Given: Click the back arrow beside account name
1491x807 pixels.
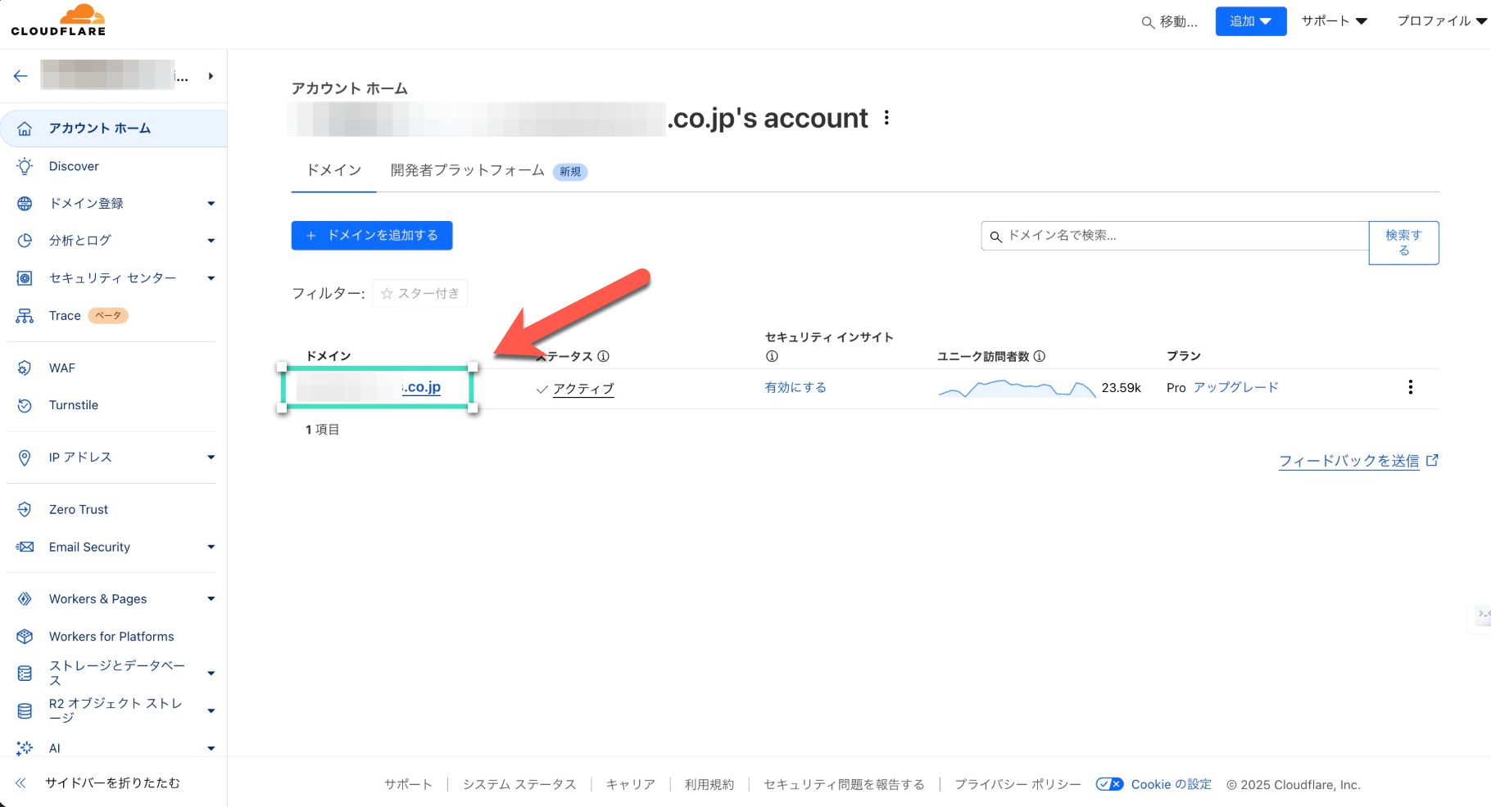Looking at the screenshot, I should click(20, 76).
